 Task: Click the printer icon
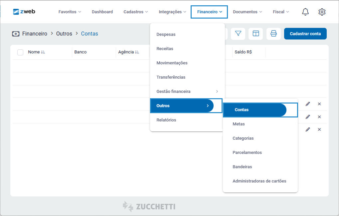point(274,34)
